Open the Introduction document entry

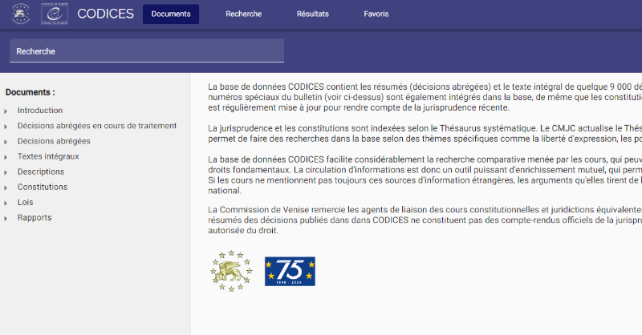(x=40, y=111)
